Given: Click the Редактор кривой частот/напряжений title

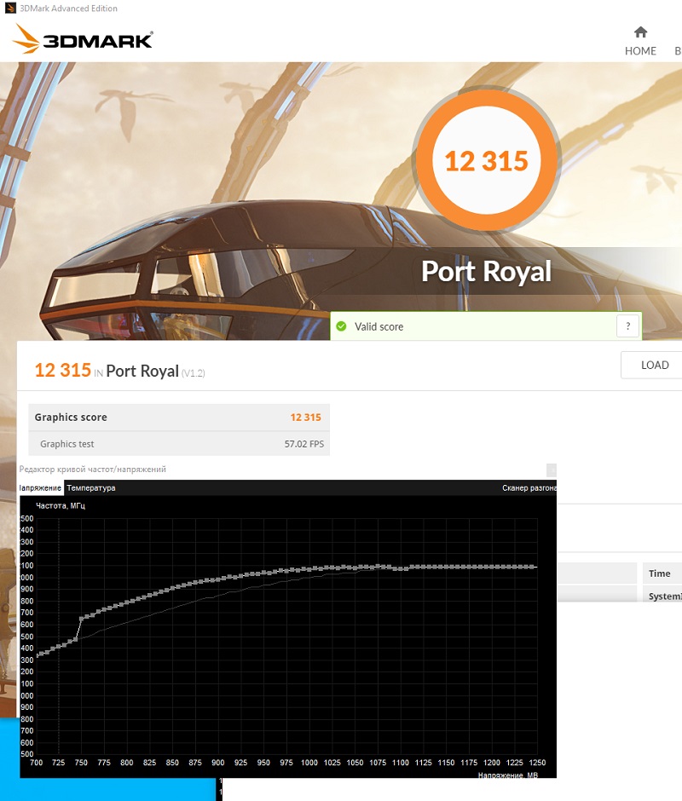Looking at the screenshot, I should coord(93,469).
